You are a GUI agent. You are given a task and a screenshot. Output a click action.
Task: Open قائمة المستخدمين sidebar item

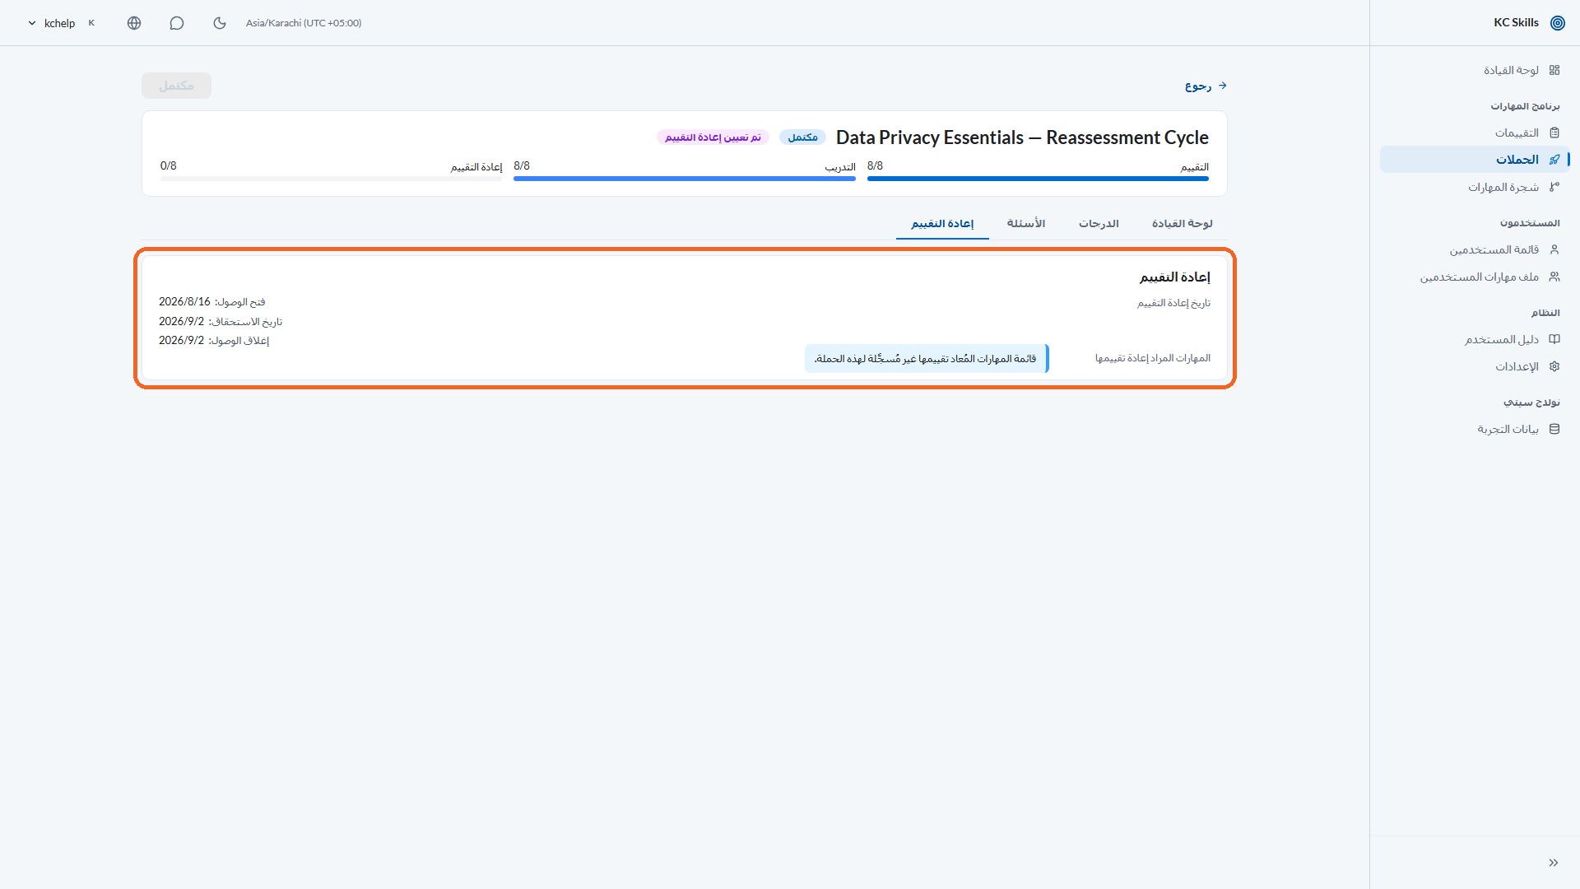coord(1474,249)
